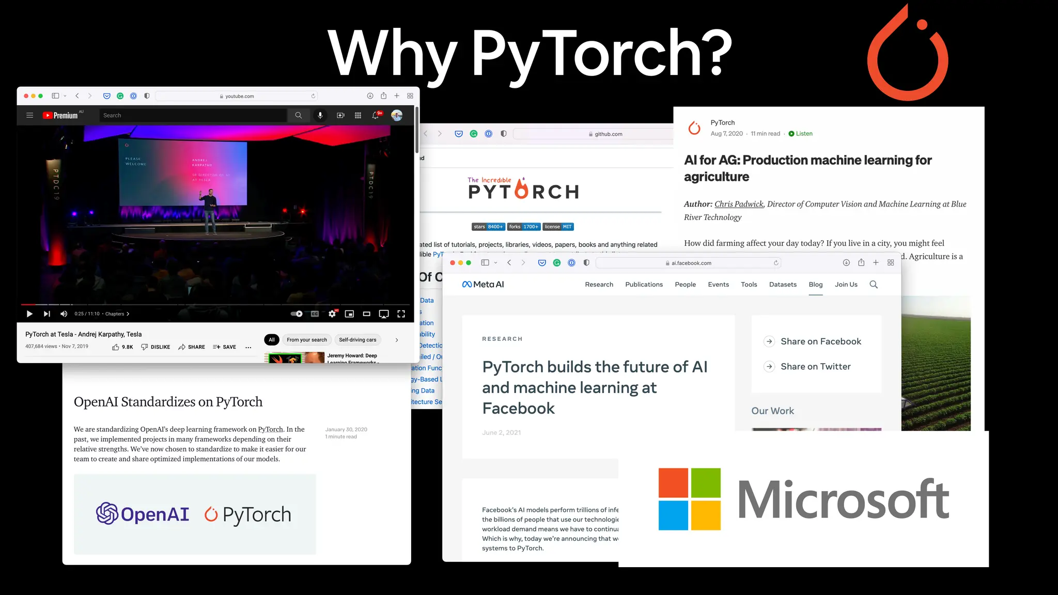
Task: Expand the video Chapters chevron
Action: (x=128, y=314)
